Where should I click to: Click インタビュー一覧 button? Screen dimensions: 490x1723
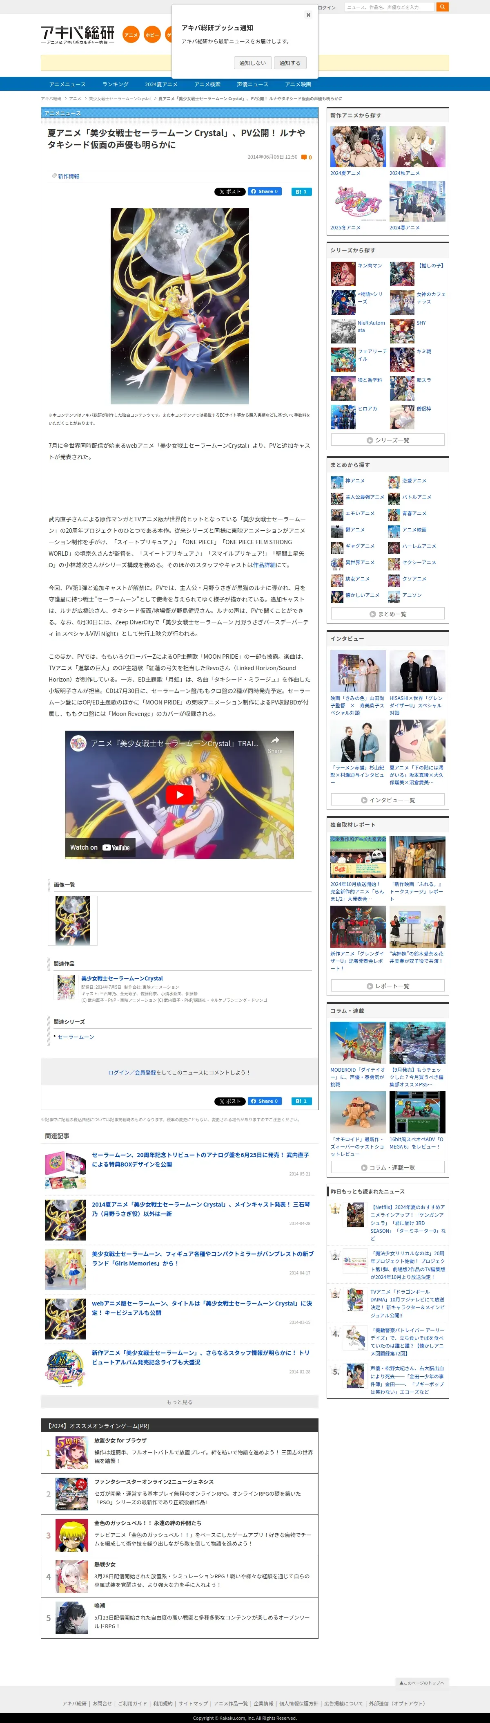point(388,800)
